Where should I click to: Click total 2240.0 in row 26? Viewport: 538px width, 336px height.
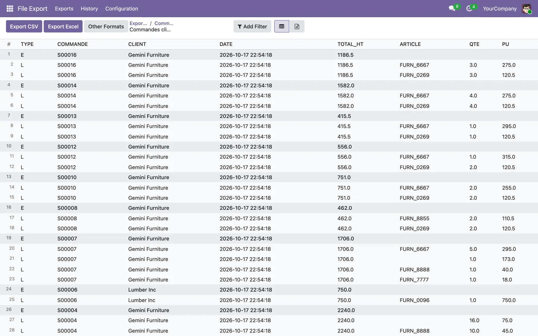click(346, 310)
